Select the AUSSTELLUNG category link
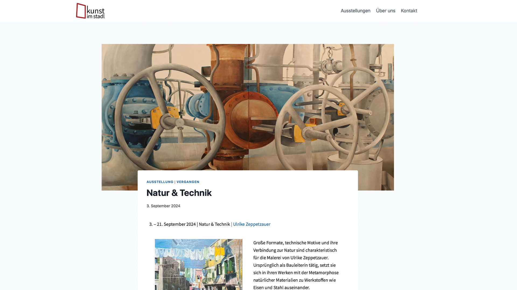The image size is (517, 290). tap(160, 182)
